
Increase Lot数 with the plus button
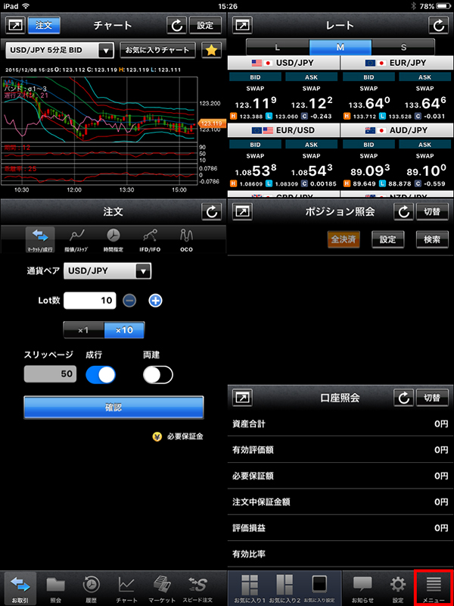tap(155, 301)
